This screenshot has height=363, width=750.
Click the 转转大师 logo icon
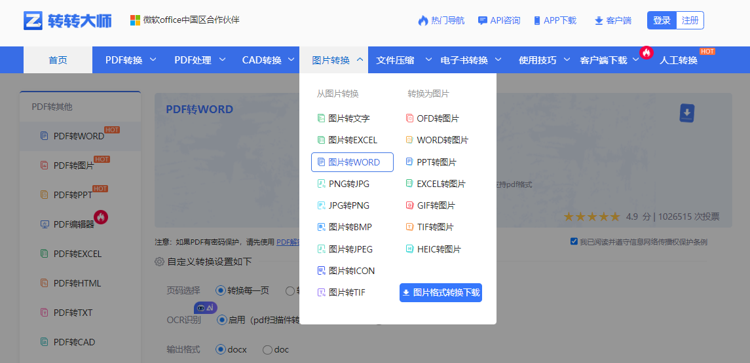[33, 20]
